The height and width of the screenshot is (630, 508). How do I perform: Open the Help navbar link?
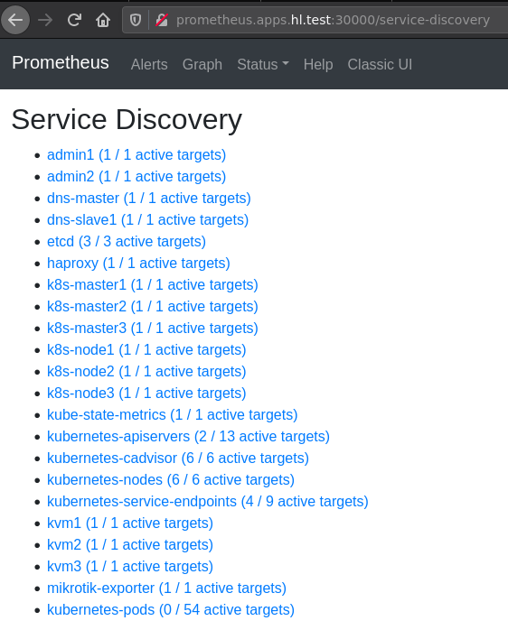pyautogui.click(x=318, y=64)
